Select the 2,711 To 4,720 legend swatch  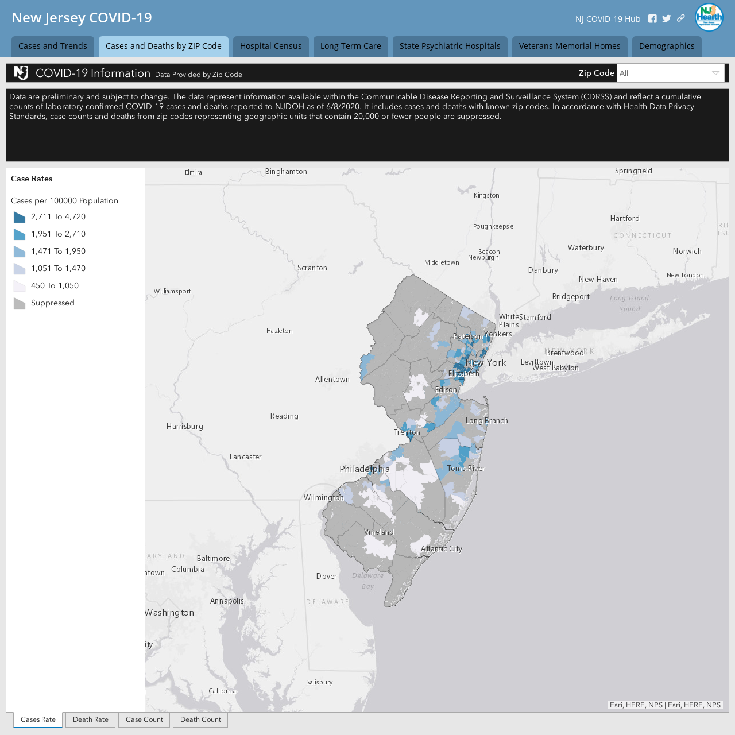click(20, 217)
